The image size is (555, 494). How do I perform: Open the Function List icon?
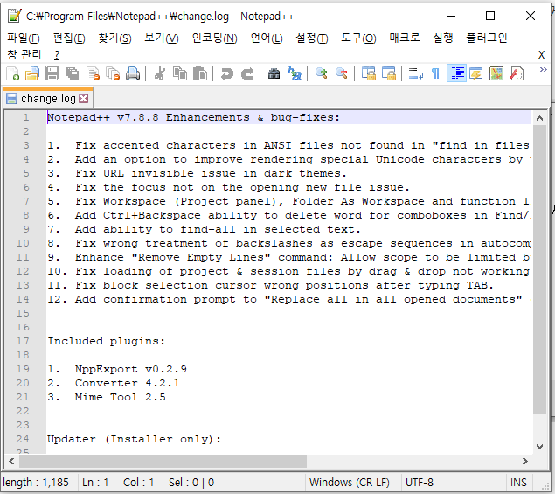click(x=517, y=73)
